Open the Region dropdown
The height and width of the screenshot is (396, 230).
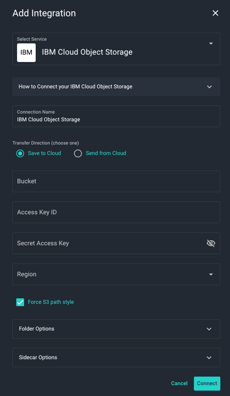[116, 274]
